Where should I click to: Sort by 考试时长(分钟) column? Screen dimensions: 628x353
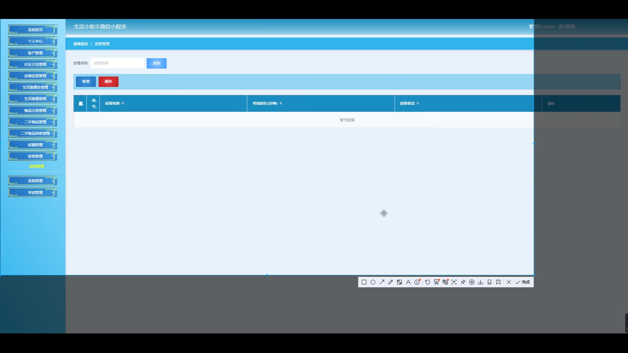281,103
